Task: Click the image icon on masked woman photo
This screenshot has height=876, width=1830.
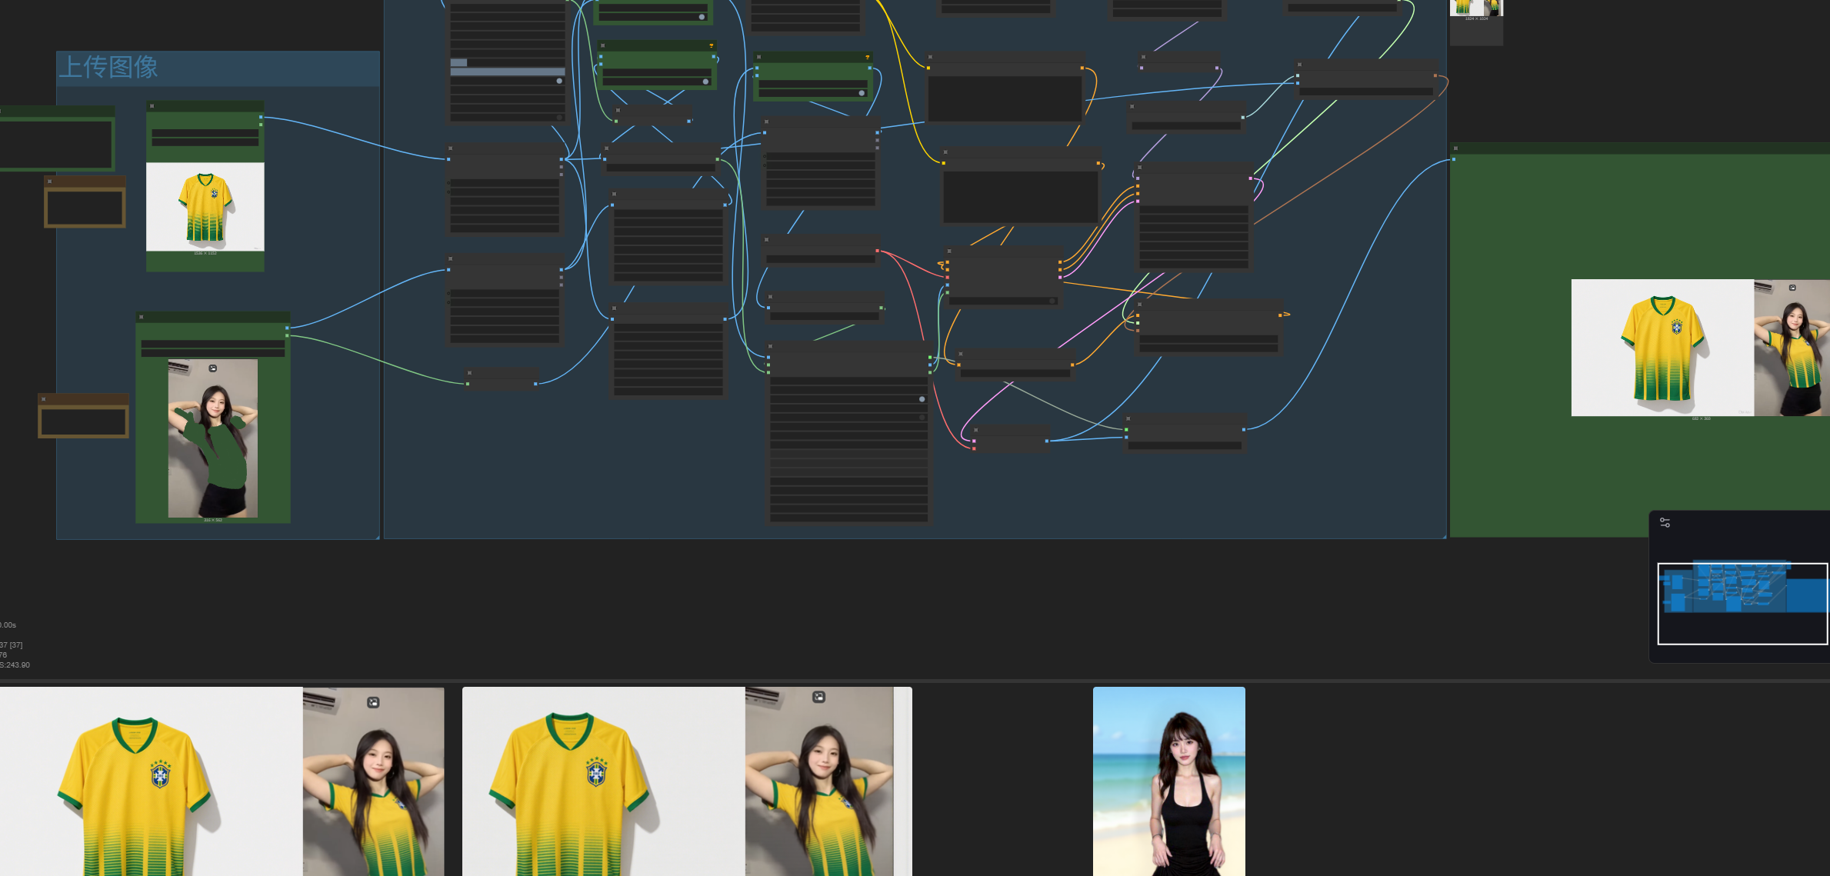Action: 213,368
